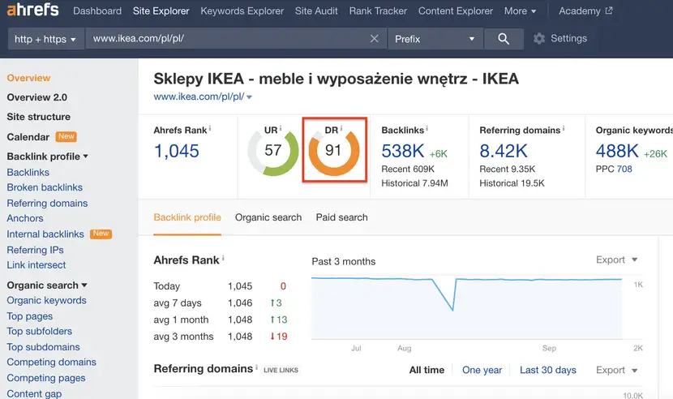Screen dimensions: 673x399
Task: Open the Dashboard menu
Action: point(97,11)
